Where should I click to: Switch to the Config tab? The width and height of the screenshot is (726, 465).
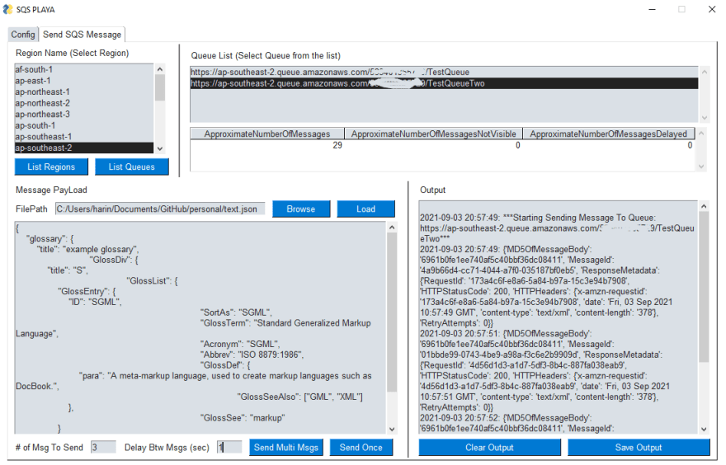click(x=23, y=35)
